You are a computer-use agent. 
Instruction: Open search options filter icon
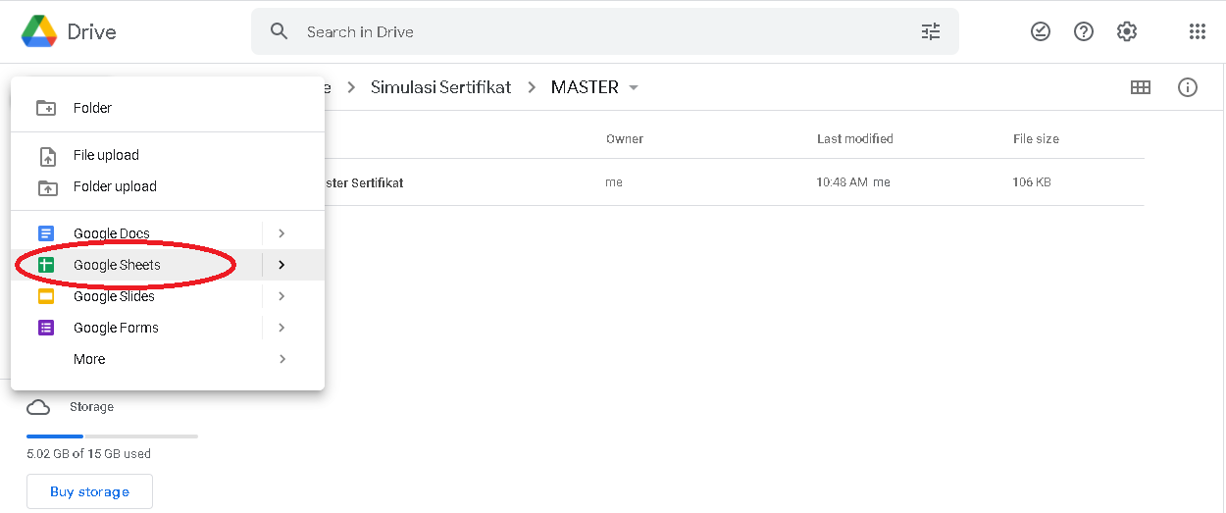931,31
